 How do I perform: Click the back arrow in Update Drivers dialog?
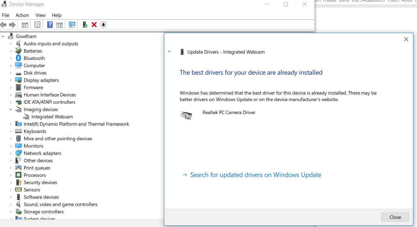coord(170,52)
